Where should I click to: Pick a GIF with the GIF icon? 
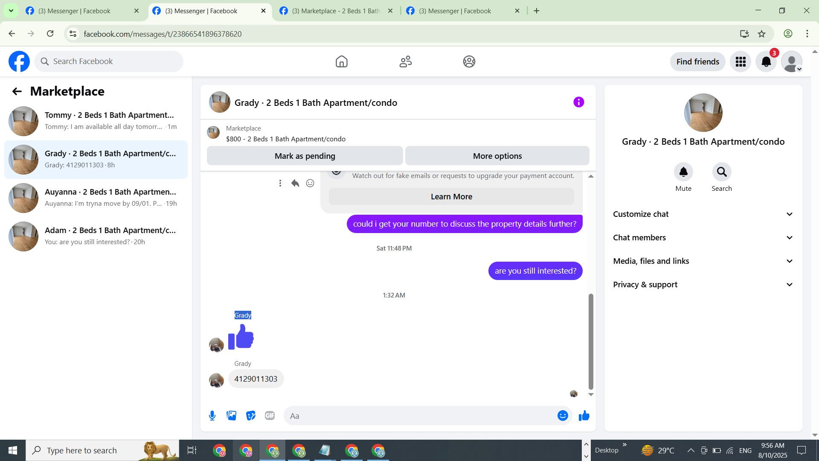tap(270, 416)
